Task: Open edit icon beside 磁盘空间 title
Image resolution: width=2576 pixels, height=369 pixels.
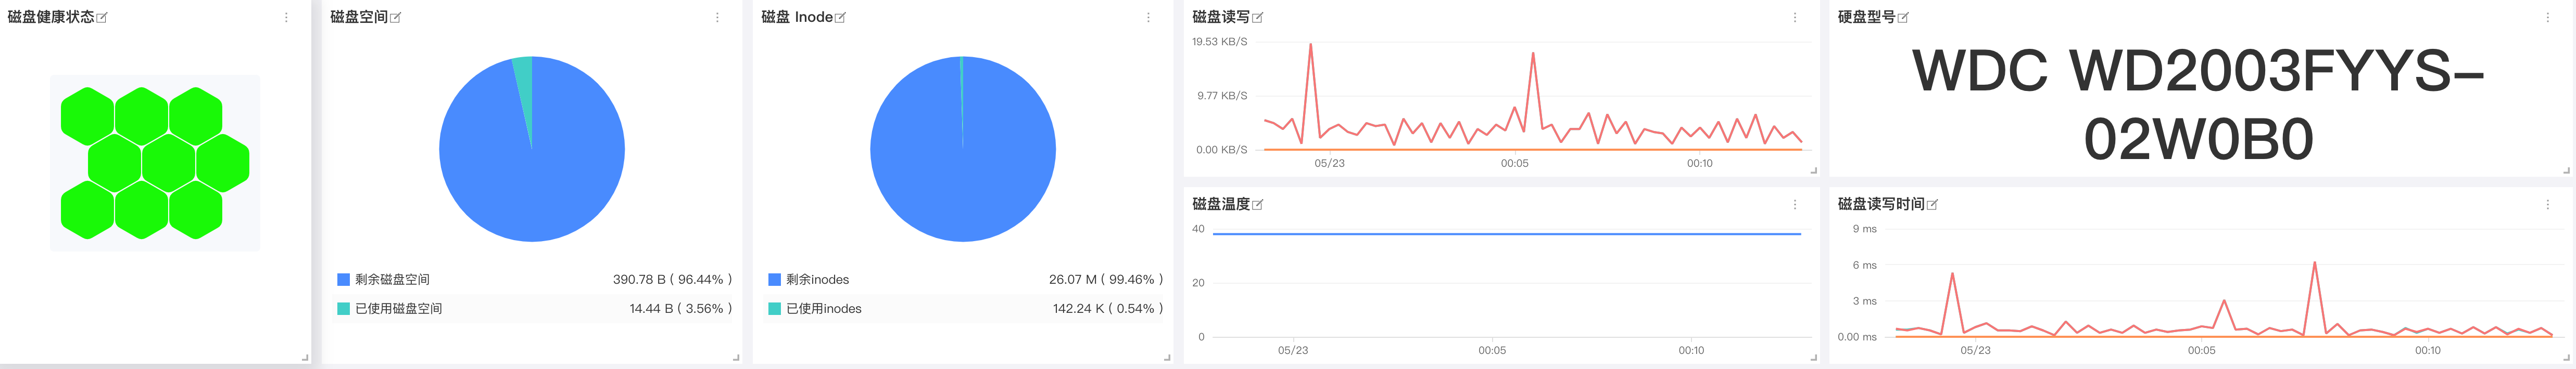Action: click(396, 18)
